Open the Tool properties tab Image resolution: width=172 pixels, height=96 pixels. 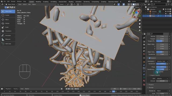point(144,38)
